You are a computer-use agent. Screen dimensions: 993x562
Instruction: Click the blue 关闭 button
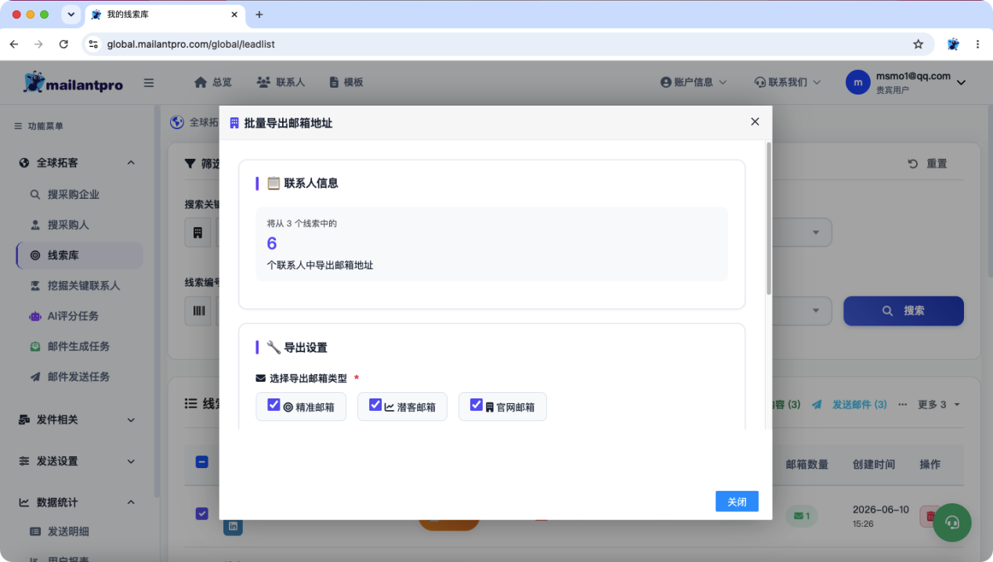(x=737, y=502)
